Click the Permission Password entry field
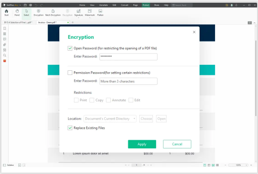Image resolution: width=258 pixels, height=174 pixels. tap(128, 81)
